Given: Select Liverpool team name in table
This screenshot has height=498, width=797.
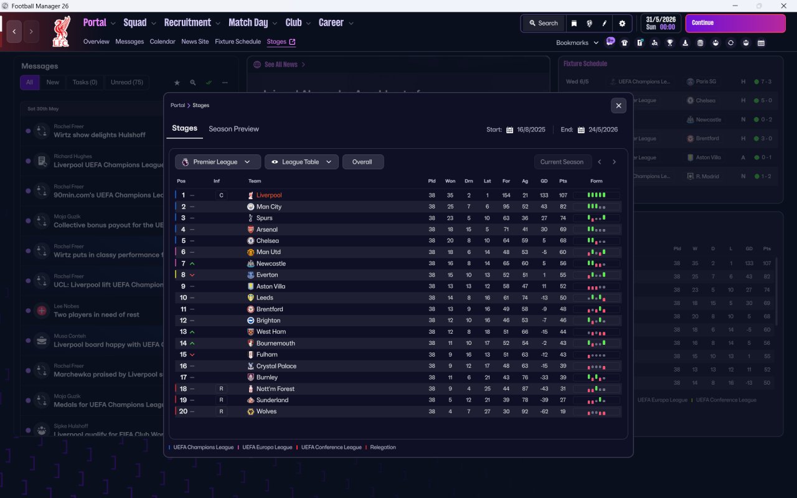Looking at the screenshot, I should [269, 195].
